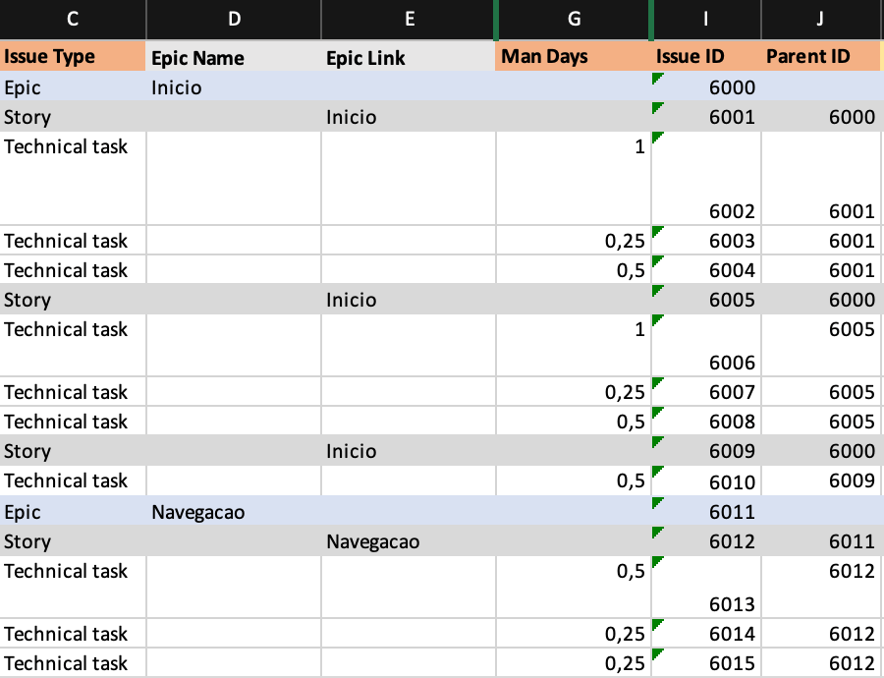The image size is (884, 678).
Task: Click the 'Epic Name' header cell
Action: tap(234, 56)
